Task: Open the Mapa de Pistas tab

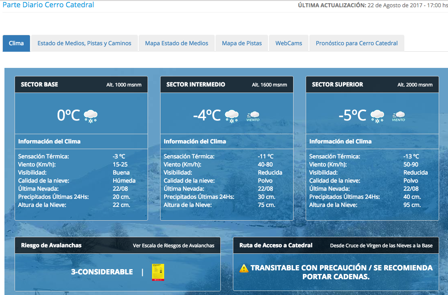Action: (x=242, y=43)
